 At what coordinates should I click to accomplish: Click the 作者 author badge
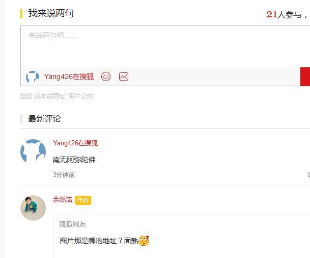point(83,200)
